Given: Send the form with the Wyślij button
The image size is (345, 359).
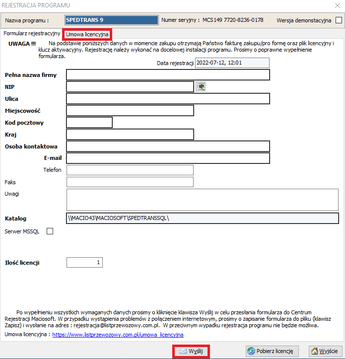Looking at the screenshot, I should pyautogui.click(x=191, y=351).
